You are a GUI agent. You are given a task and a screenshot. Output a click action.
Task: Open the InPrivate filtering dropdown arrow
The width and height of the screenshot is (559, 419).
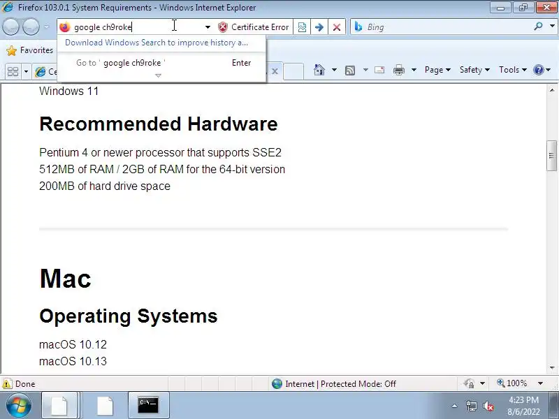point(482,383)
